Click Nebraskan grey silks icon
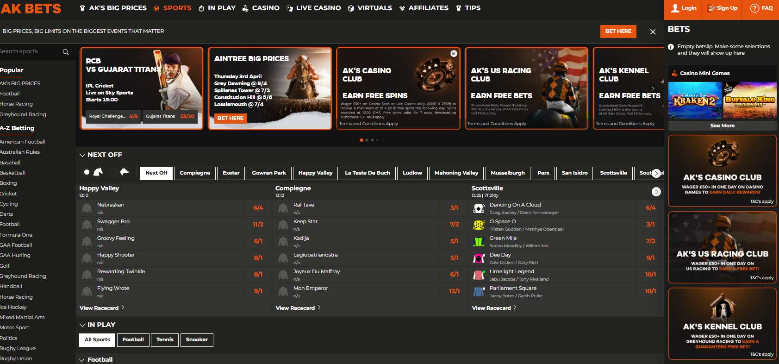Viewport: 779px width, 364px height. pyautogui.click(x=87, y=208)
